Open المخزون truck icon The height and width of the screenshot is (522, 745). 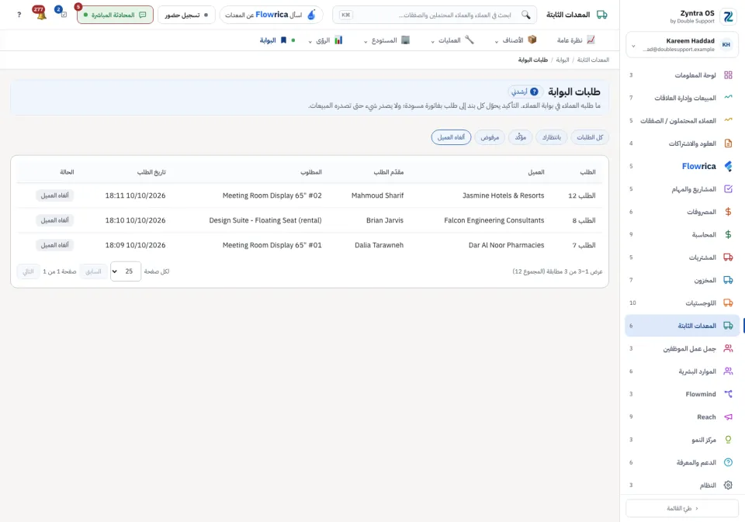tap(728, 280)
